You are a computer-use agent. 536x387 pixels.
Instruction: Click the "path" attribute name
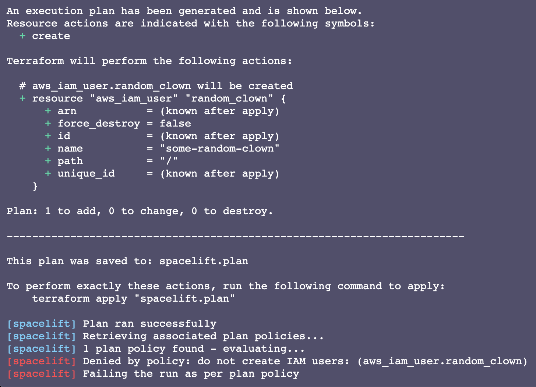point(70,161)
